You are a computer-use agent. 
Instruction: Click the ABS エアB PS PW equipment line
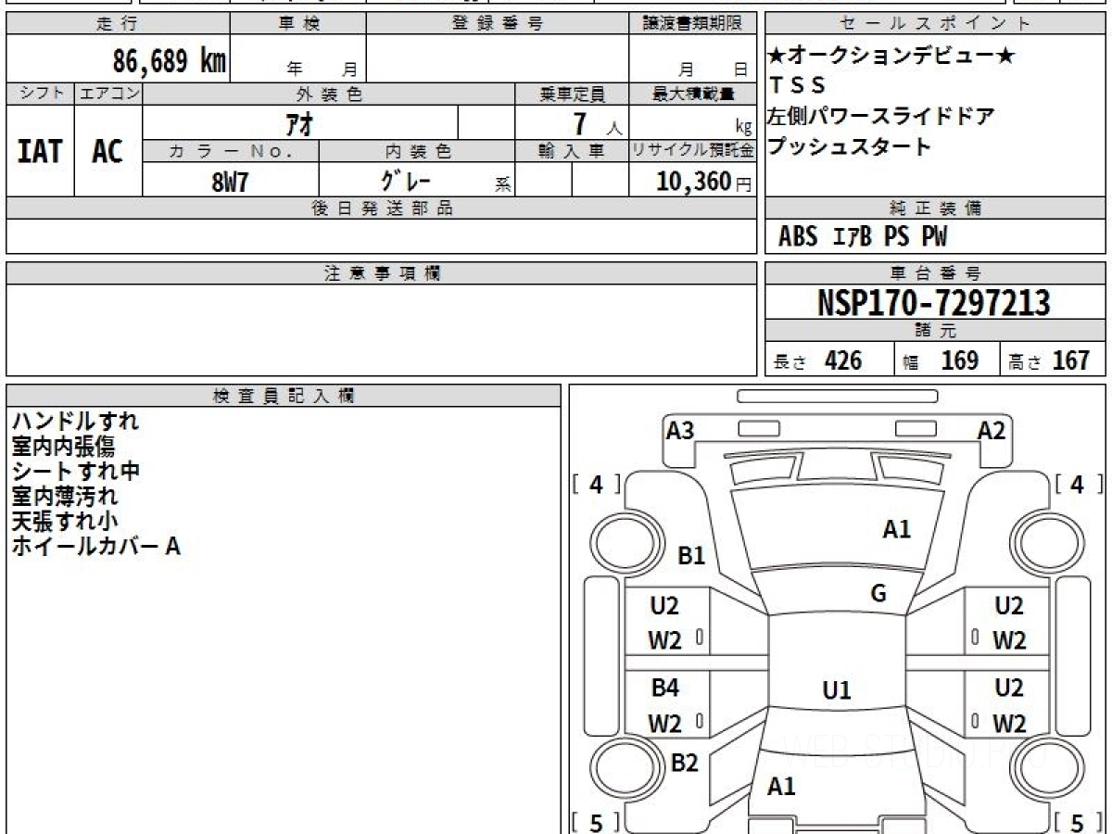(x=863, y=237)
